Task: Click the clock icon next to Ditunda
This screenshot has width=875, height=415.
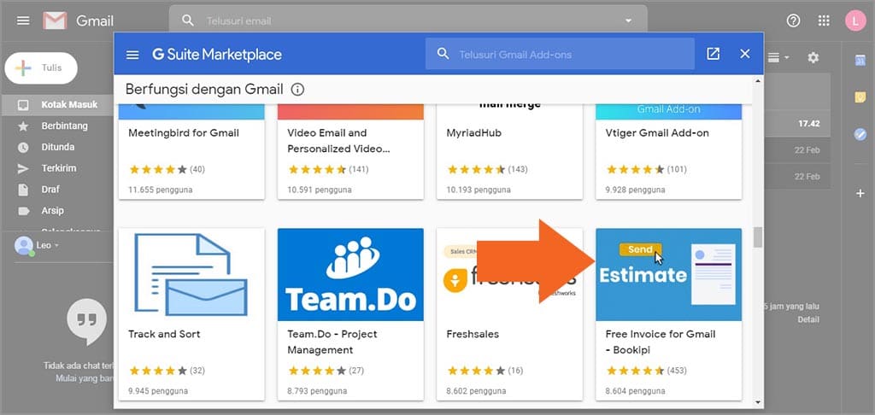Action: tap(23, 147)
